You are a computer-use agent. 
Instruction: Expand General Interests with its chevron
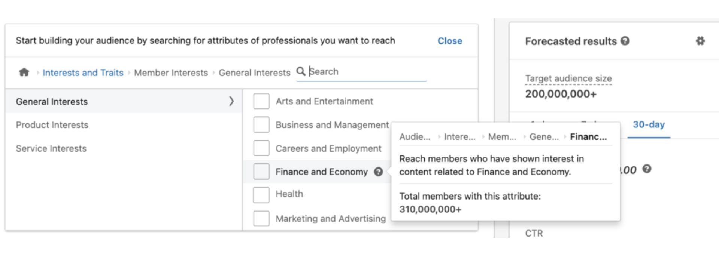[232, 101]
